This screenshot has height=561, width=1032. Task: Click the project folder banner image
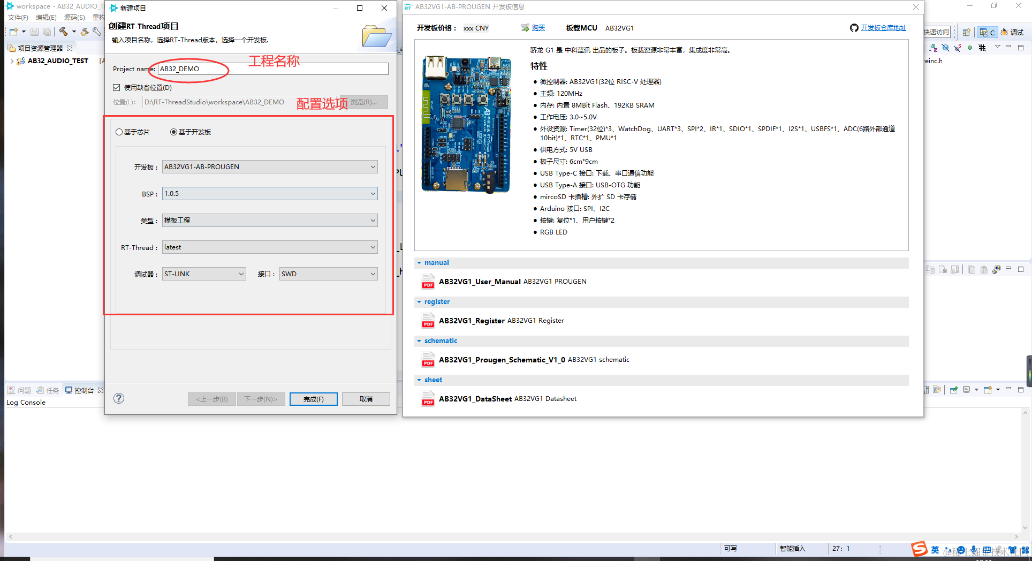377,36
